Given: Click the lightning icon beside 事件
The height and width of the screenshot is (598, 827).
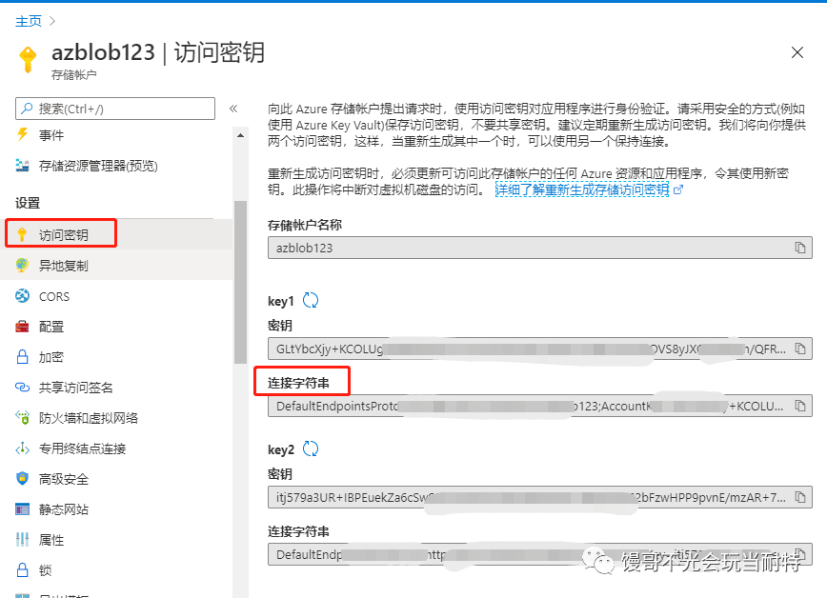Looking at the screenshot, I should 22,134.
